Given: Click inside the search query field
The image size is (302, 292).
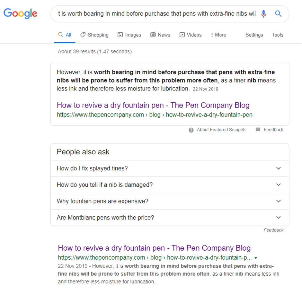Looking at the screenshot, I should tap(157, 14).
